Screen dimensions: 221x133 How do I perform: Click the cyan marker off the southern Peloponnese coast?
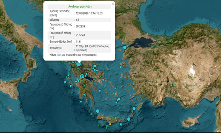coord(81,102)
